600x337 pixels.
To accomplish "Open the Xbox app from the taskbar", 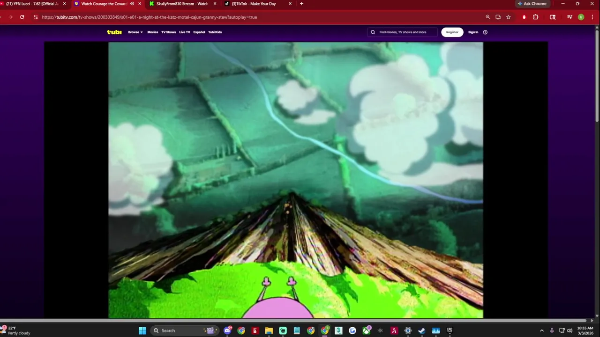I will 366,330.
